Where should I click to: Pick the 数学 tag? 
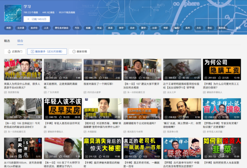point(143,28)
